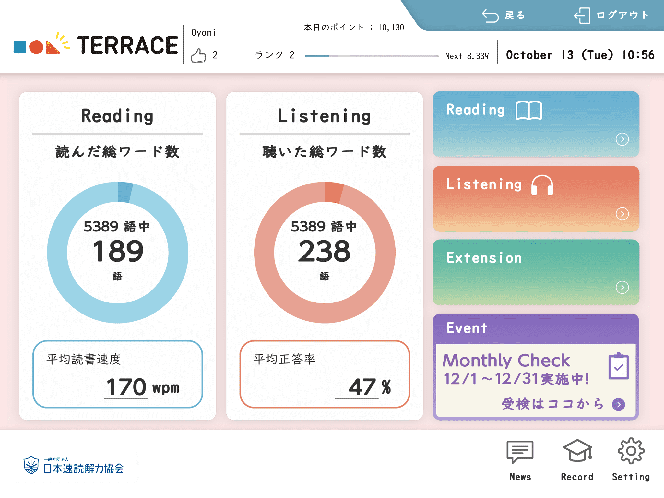Image resolution: width=664 pixels, height=498 pixels.
Task: Click the 平均正答率 47% box
Action: (x=325, y=374)
